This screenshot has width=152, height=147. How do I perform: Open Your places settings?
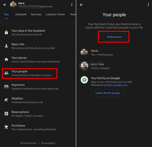coord(38,59)
